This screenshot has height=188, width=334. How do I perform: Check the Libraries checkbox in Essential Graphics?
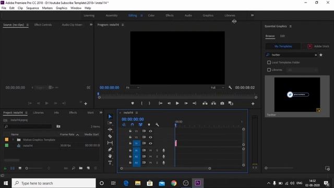click(x=269, y=69)
